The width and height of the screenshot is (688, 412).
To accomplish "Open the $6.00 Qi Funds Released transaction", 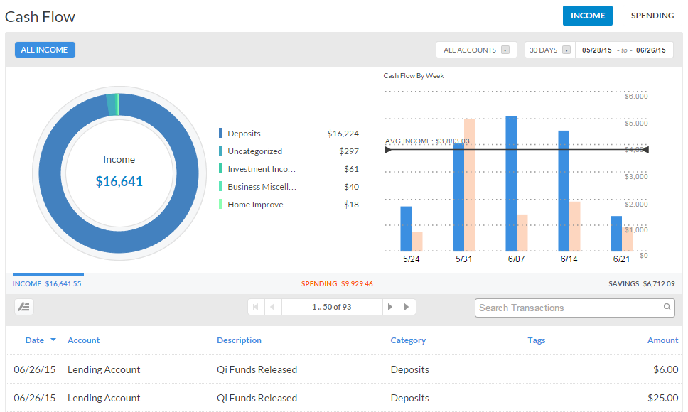I will click(344, 369).
